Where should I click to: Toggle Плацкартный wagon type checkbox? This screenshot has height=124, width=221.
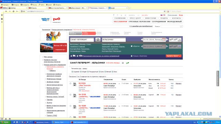(88, 72)
